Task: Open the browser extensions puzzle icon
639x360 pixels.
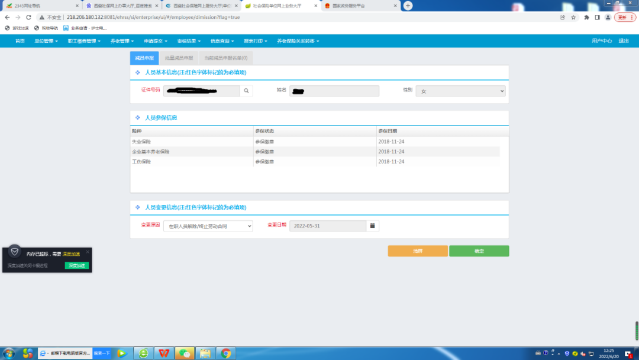Action: [x=586, y=17]
